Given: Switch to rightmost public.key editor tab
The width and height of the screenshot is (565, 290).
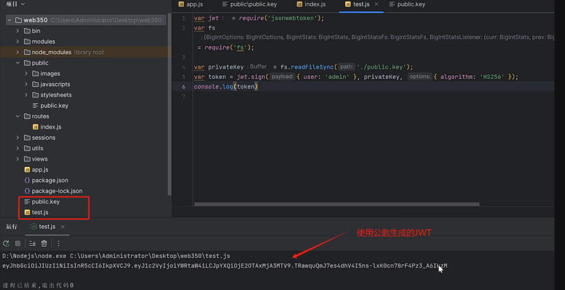Looking at the screenshot, I should 407,4.
